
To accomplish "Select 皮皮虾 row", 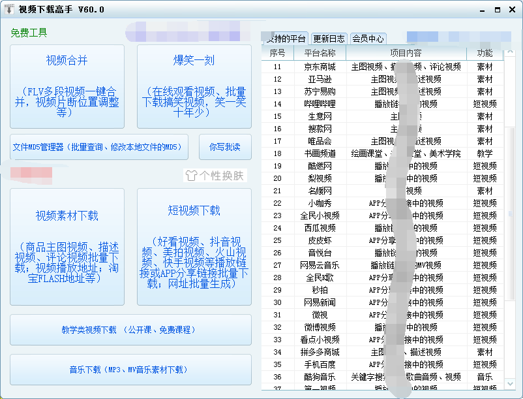I will (383, 240).
